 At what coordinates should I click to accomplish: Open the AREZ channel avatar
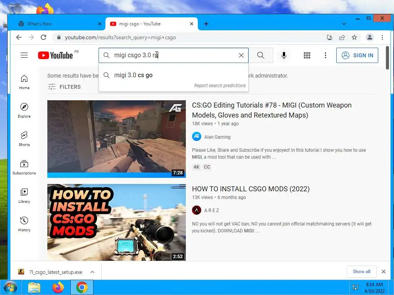[x=197, y=210]
